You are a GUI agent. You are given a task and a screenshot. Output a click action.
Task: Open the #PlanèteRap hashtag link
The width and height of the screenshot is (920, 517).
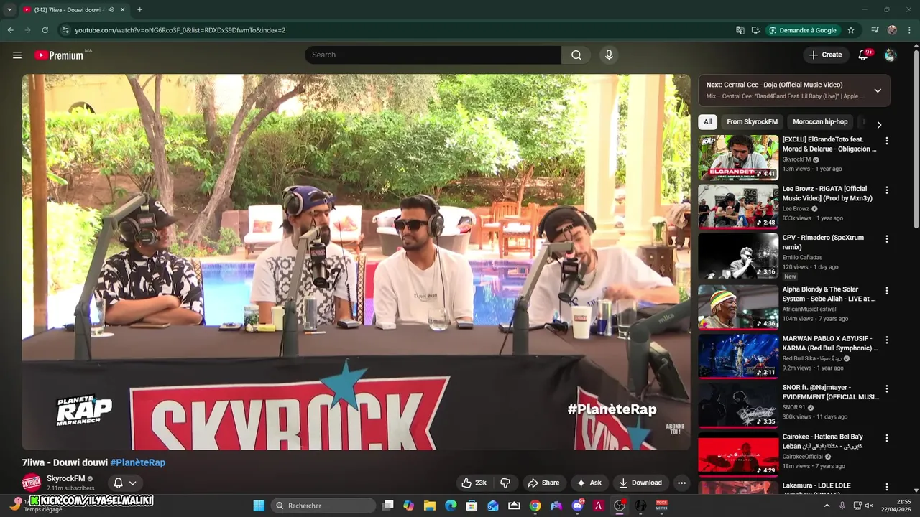click(138, 462)
